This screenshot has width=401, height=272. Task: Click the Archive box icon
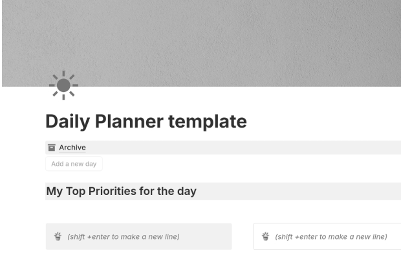[52, 148]
